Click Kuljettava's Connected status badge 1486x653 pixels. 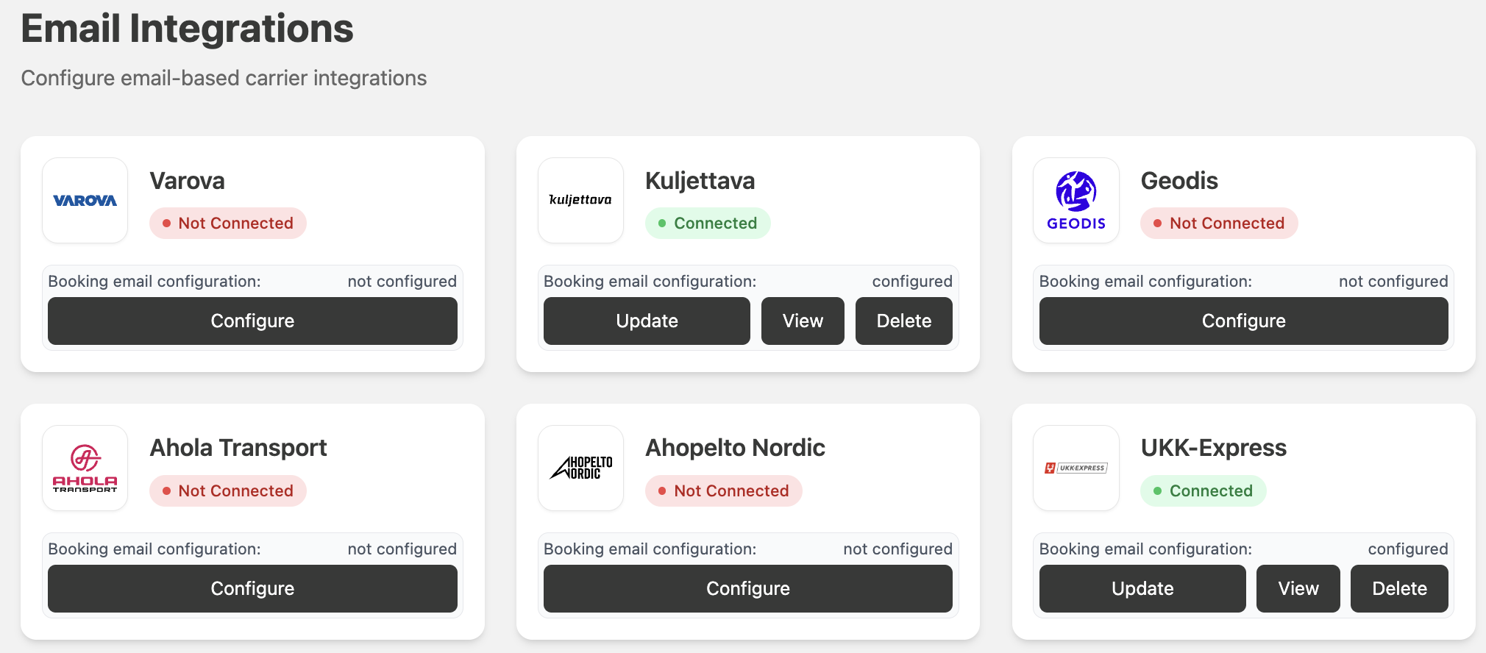[x=708, y=224]
